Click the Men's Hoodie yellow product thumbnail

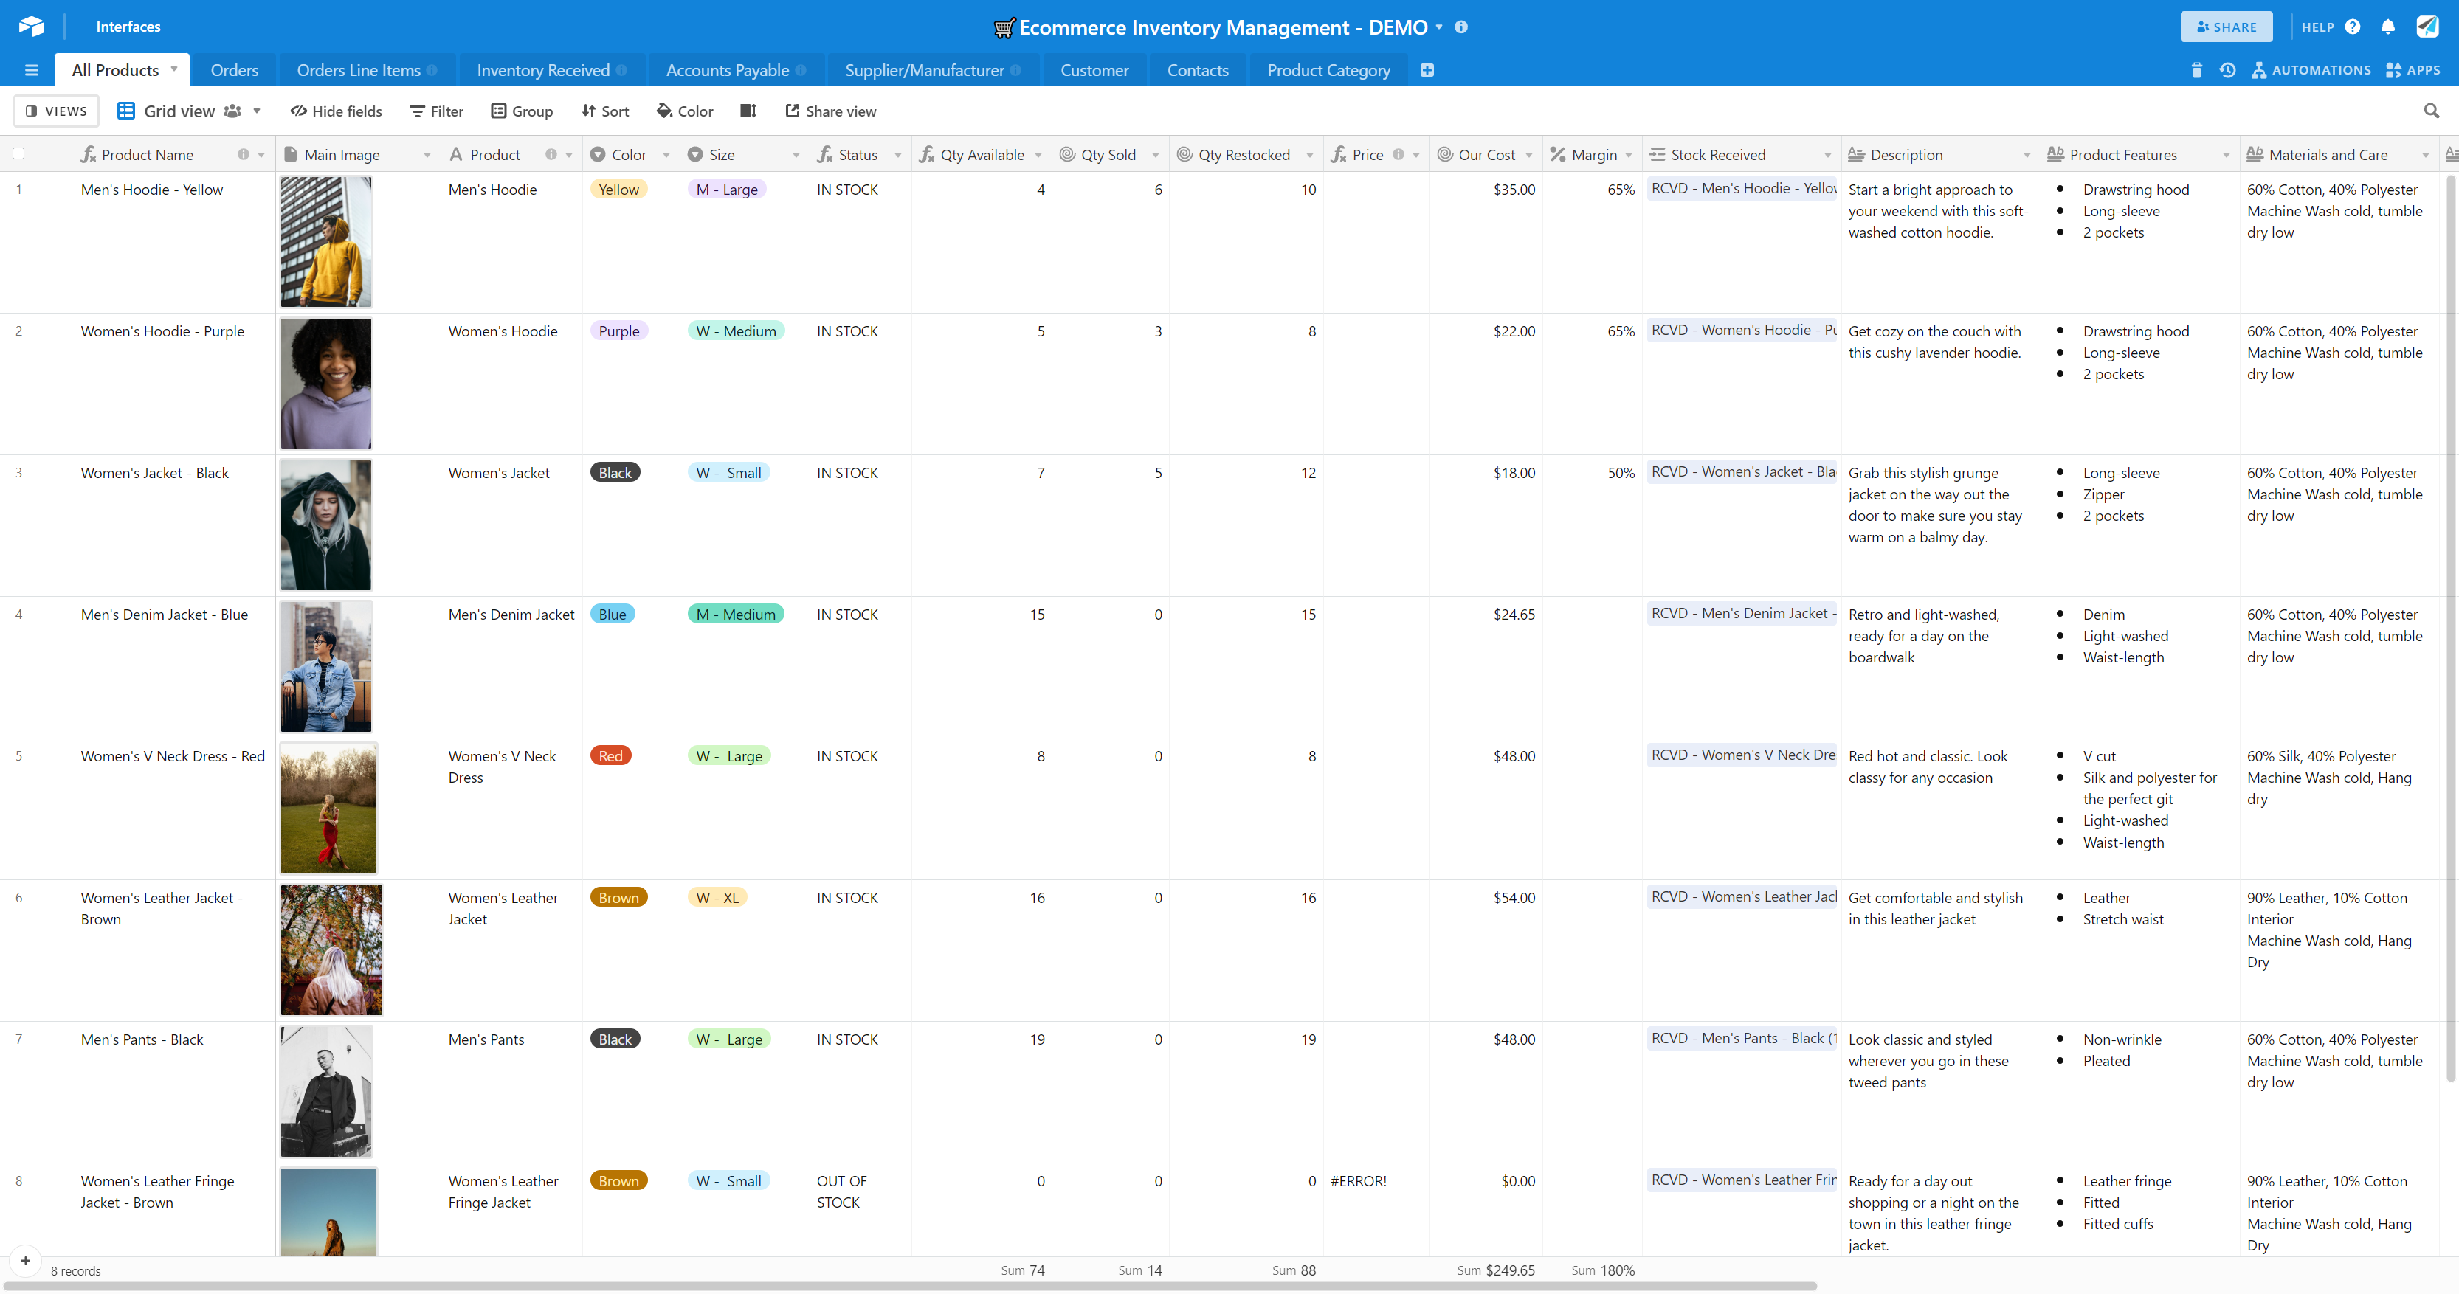pos(325,241)
